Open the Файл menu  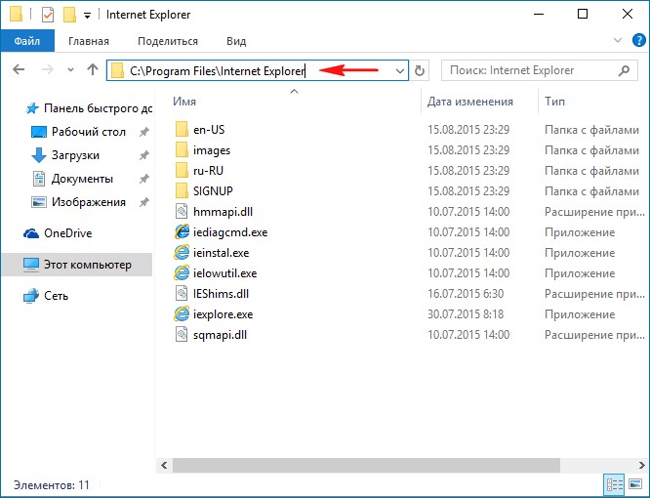[27, 41]
